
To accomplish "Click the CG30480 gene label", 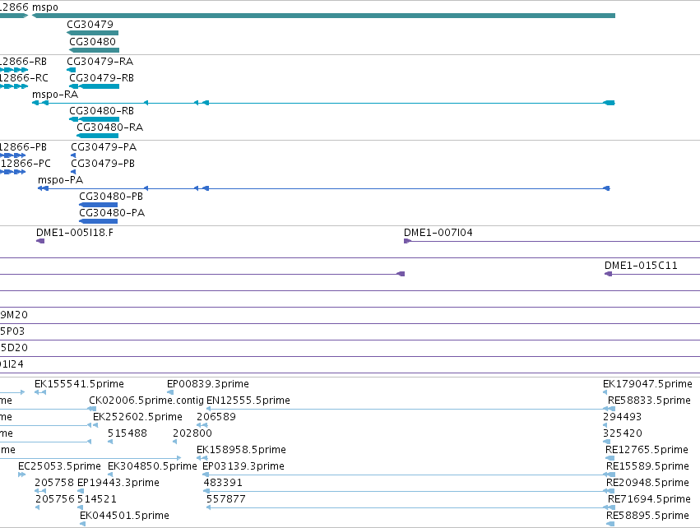I will pos(92,41).
